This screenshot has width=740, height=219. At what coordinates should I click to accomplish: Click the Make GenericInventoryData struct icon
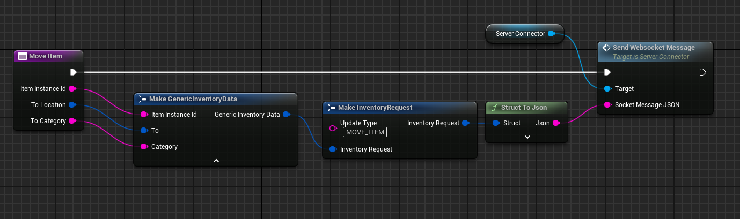click(142, 99)
